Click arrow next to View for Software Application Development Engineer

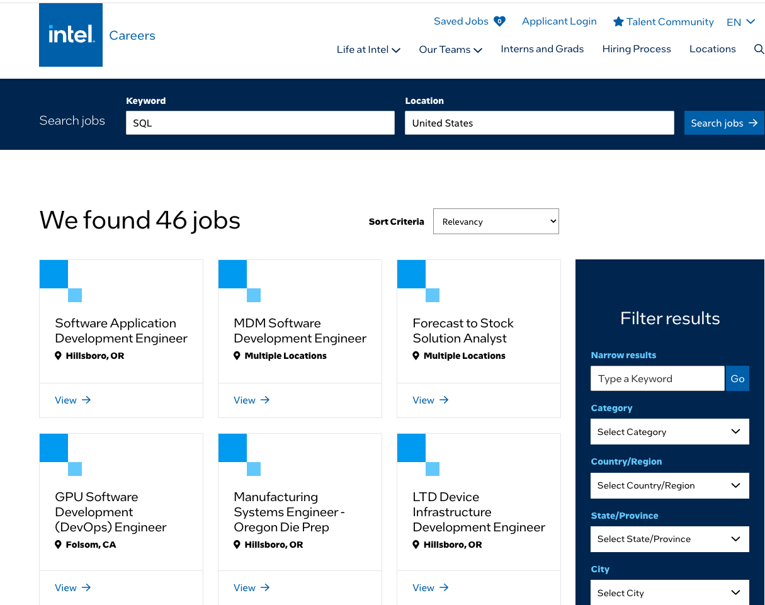86,400
